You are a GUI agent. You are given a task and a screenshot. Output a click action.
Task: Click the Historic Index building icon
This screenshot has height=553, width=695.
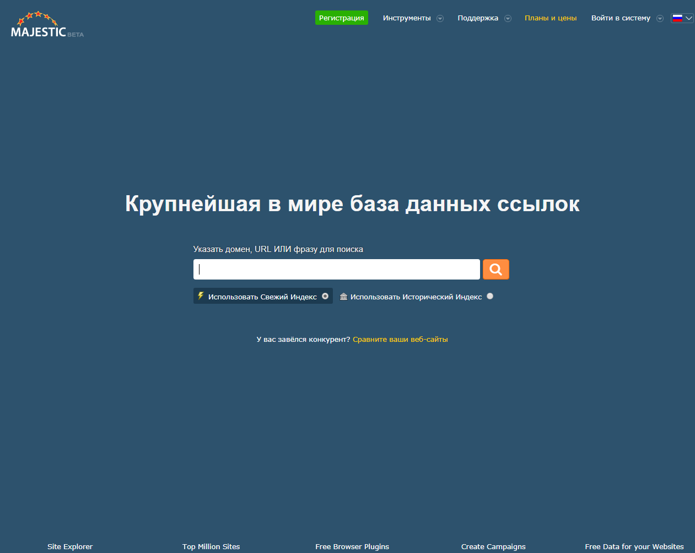point(344,297)
